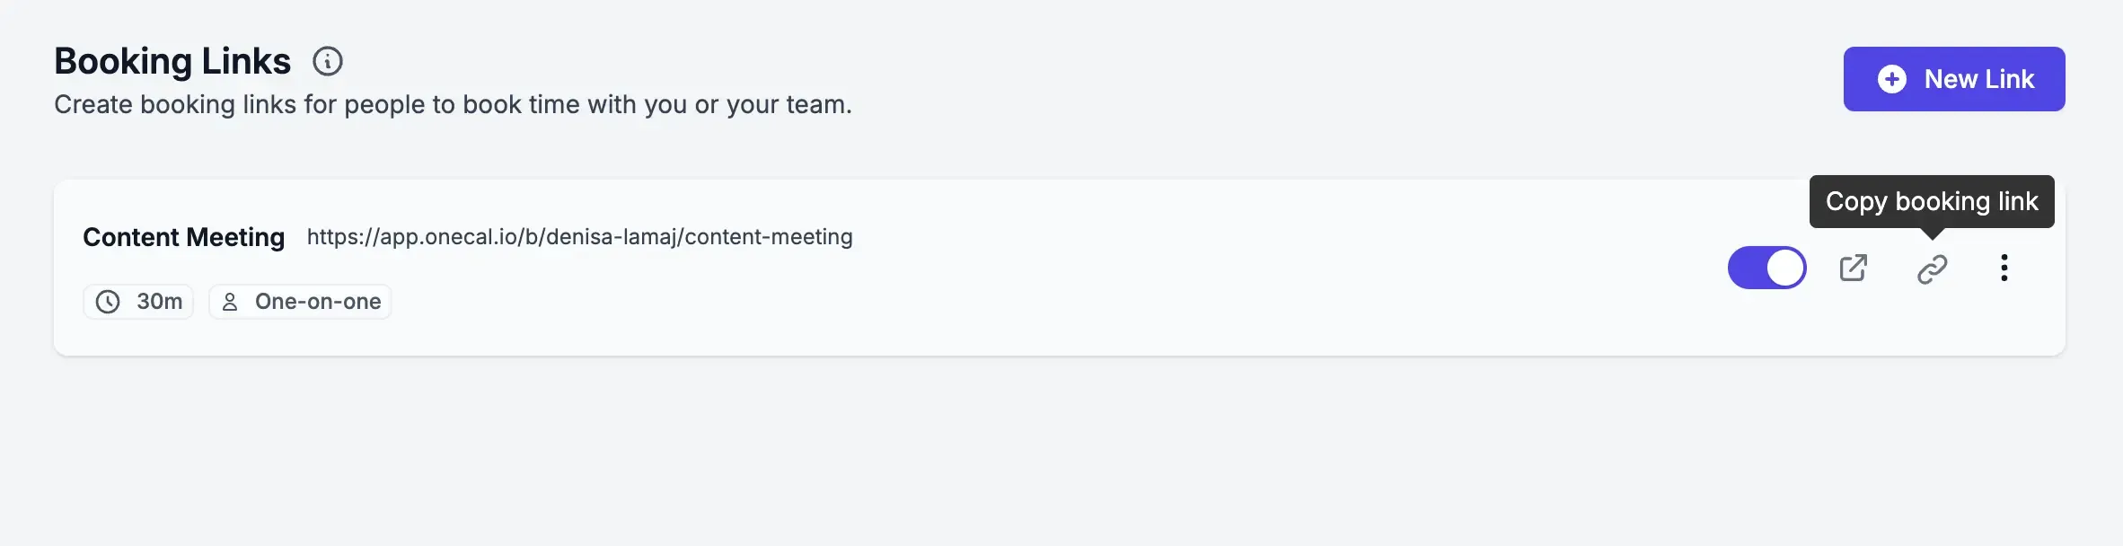Click the Copy booking link tooltip
The width and height of the screenshot is (2123, 546).
click(x=1933, y=201)
